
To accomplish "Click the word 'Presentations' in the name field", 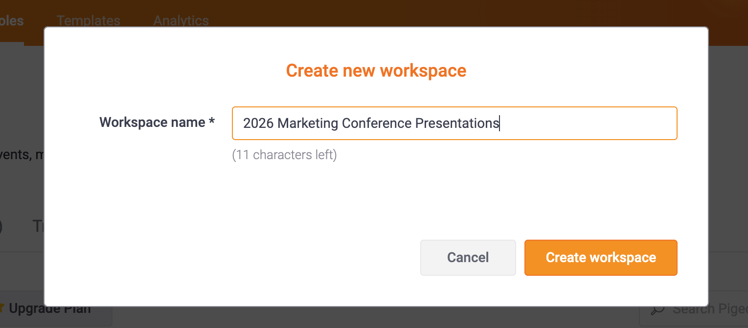I will click(457, 123).
